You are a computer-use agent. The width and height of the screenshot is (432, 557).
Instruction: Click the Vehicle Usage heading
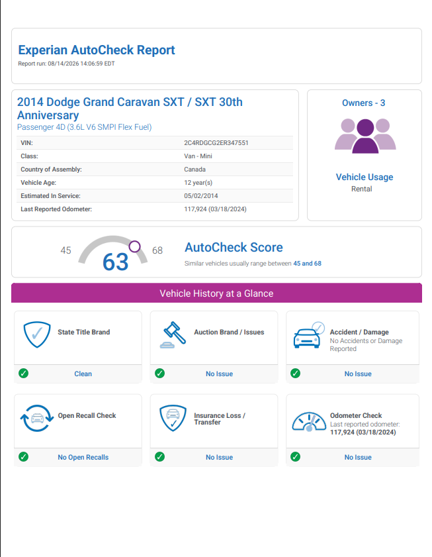tap(365, 177)
